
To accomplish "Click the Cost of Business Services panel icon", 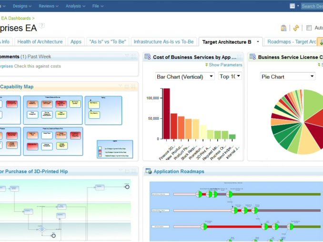I will click(147, 57).
